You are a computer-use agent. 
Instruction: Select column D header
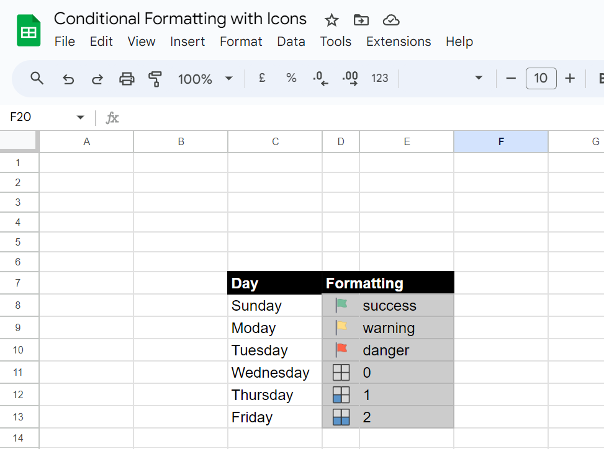341,142
